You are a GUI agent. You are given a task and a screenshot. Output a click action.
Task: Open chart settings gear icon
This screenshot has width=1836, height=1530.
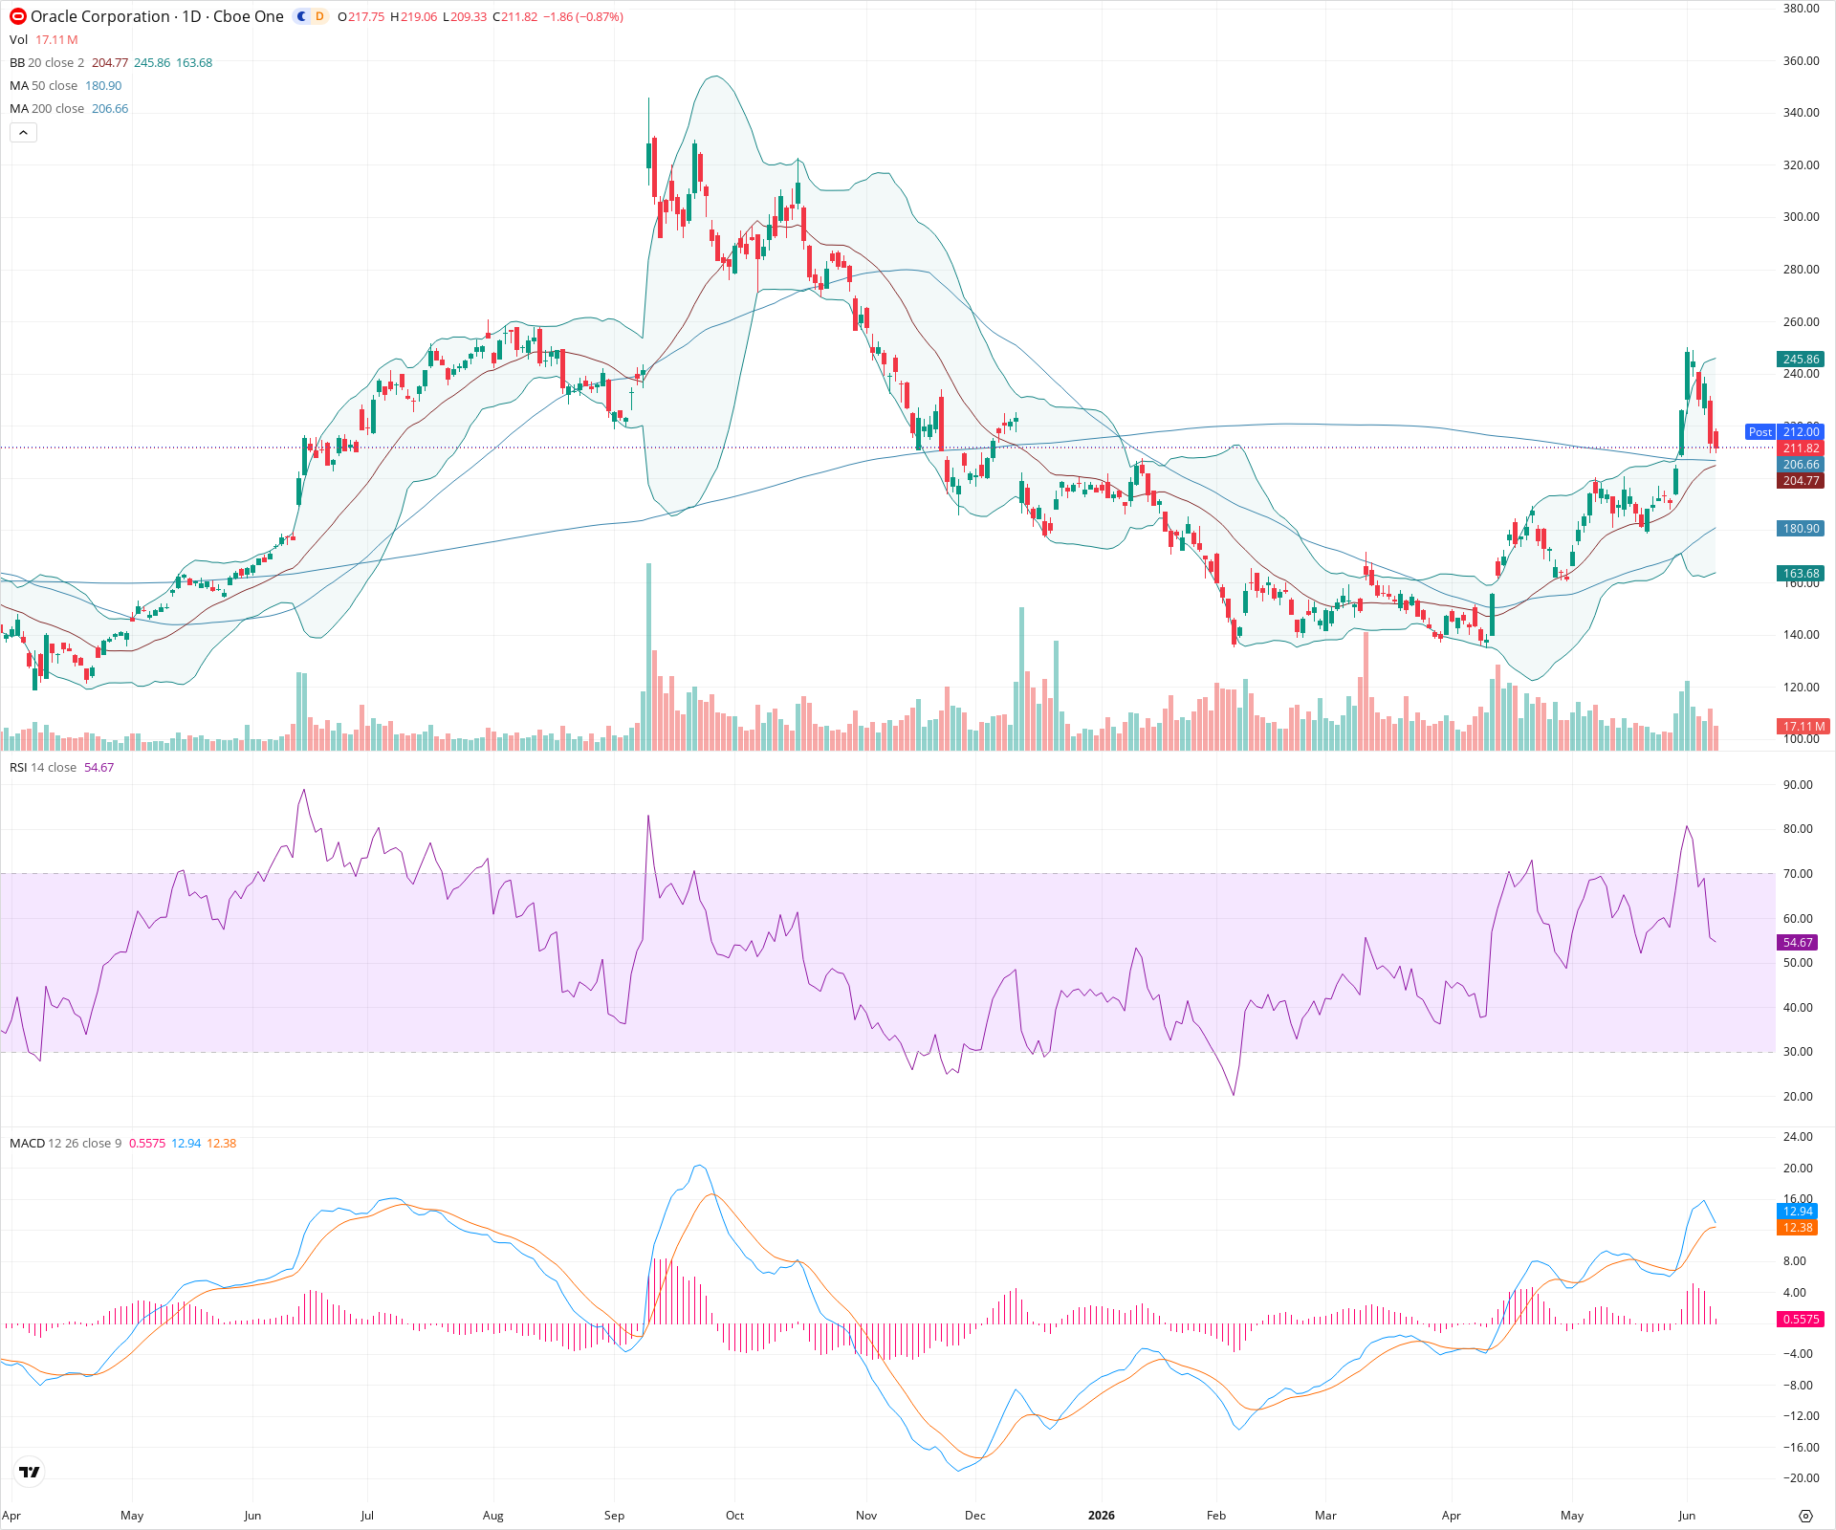click(1805, 1516)
